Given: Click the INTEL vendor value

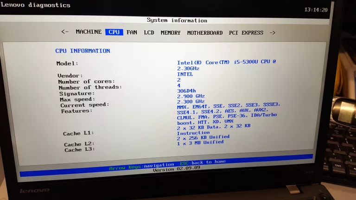Looking at the screenshot, I should (185, 74).
